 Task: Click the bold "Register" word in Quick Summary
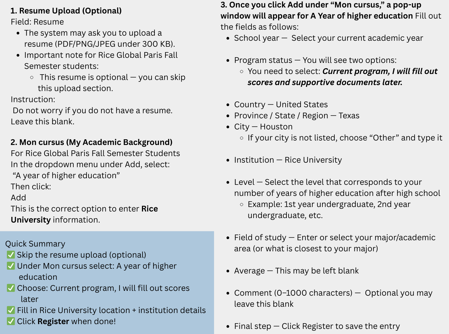point(53,321)
